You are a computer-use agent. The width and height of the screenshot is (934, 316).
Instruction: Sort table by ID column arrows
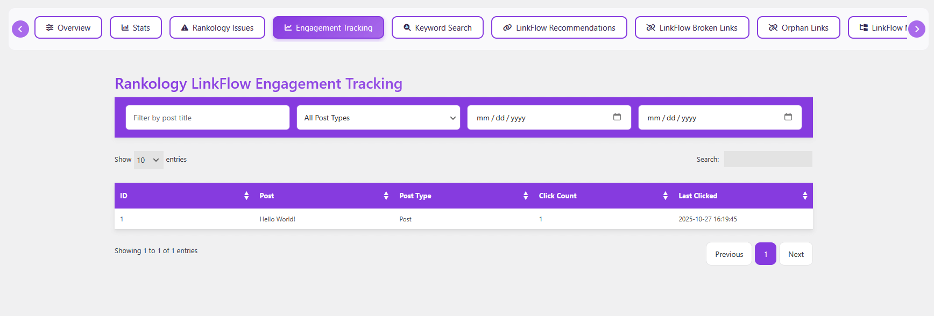(246, 196)
